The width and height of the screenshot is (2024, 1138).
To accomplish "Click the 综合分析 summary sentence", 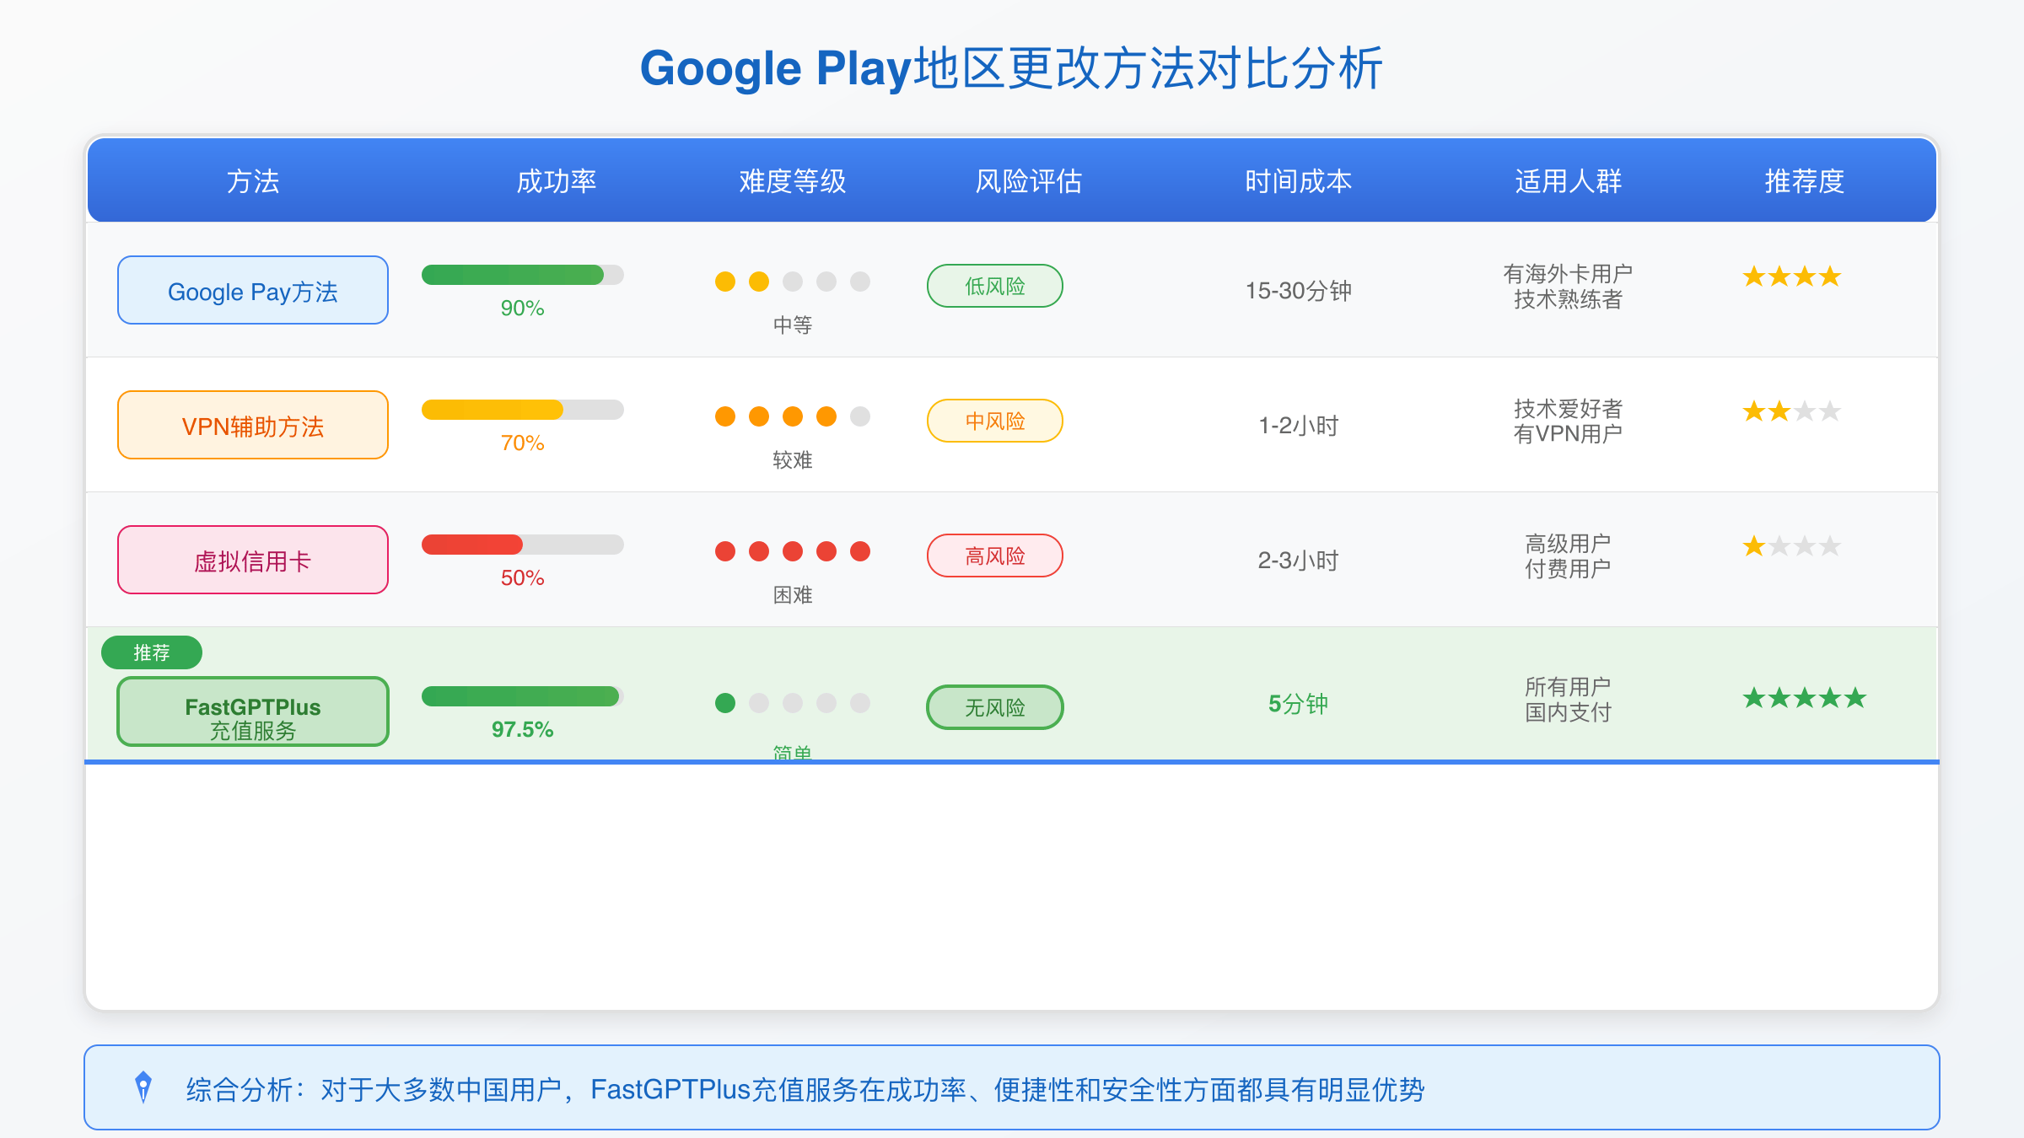I will [805, 1090].
